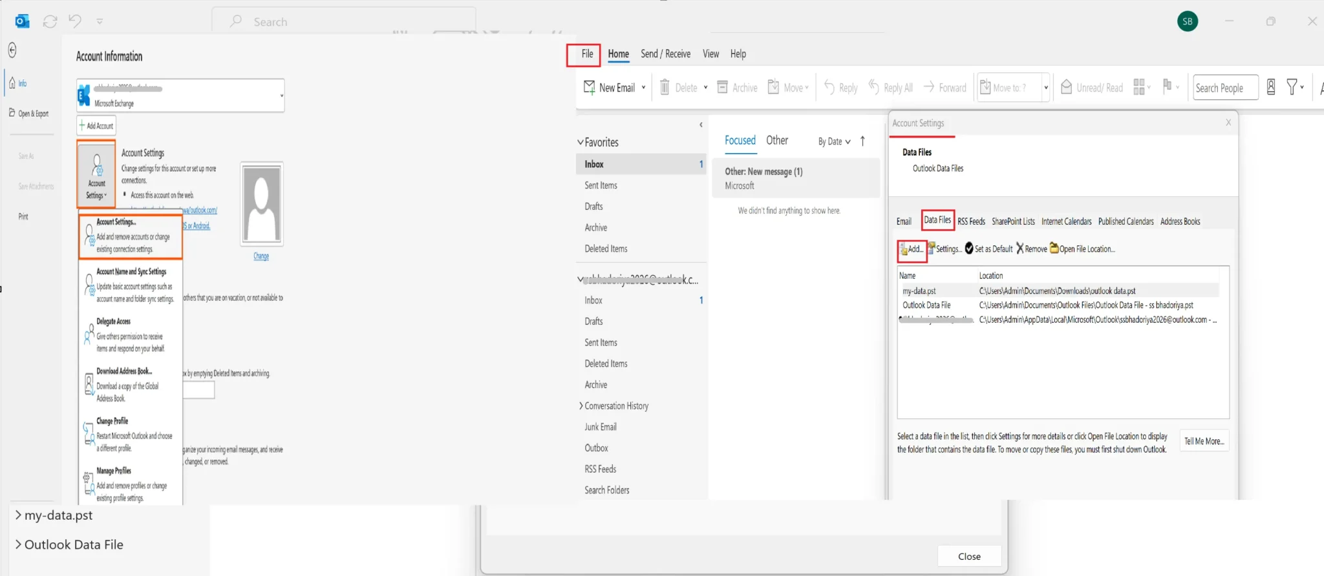
Task: Open the account selector dropdown
Action: [281, 96]
